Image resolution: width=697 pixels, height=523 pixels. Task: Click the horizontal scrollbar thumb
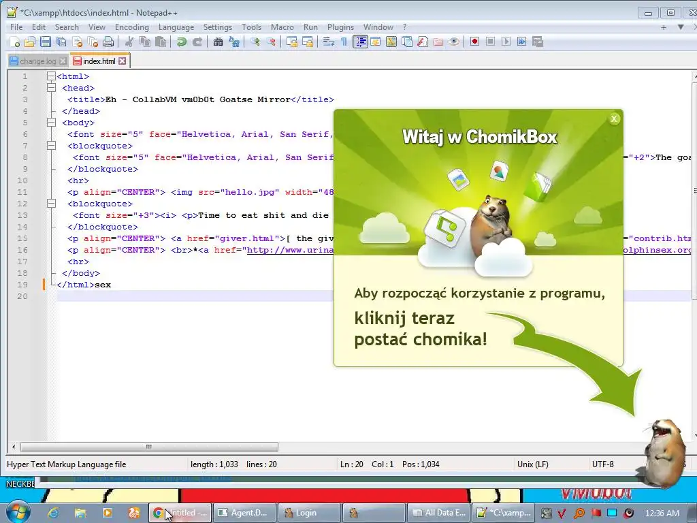[x=149, y=447]
